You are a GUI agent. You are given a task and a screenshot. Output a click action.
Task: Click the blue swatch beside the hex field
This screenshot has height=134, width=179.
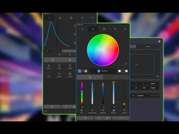click(99, 71)
